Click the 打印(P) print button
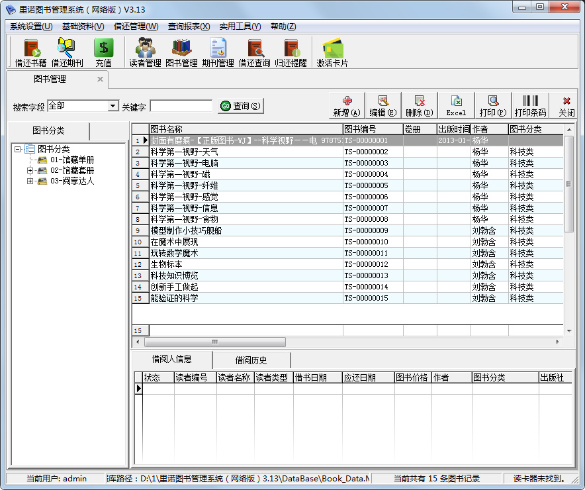Image resolution: width=585 pixels, height=490 pixels. (x=493, y=105)
